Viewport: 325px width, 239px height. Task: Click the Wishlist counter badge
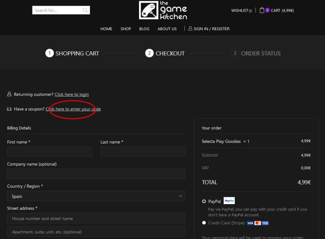(250, 11)
